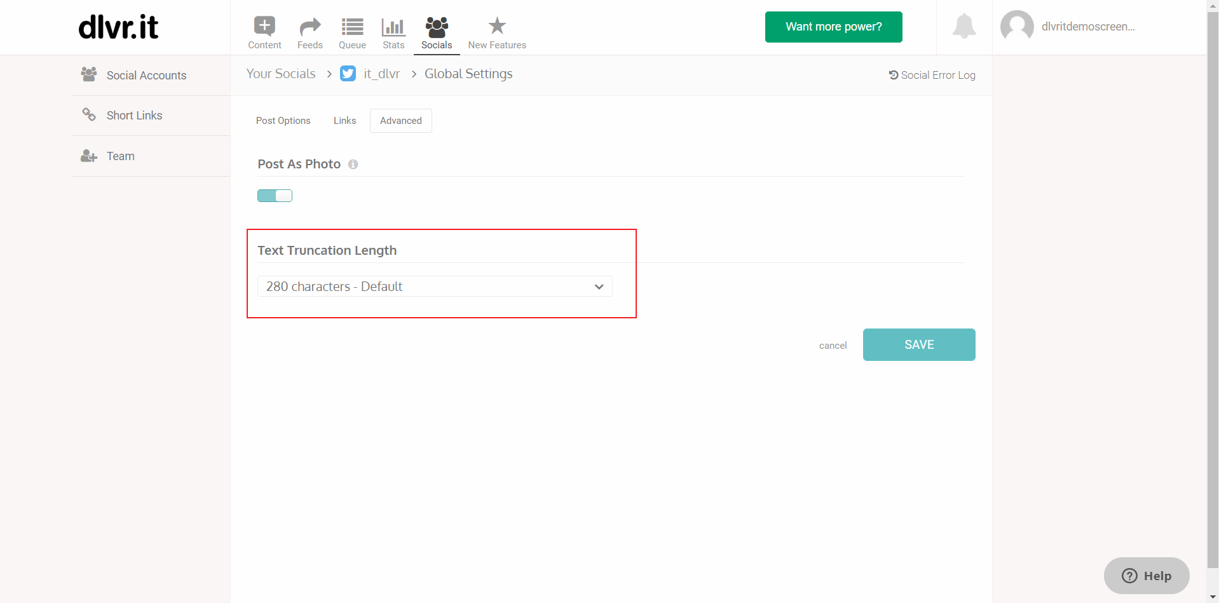Image resolution: width=1219 pixels, height=603 pixels.
Task: Open the dlvritdemoscreen account menu
Action: click(x=1088, y=27)
